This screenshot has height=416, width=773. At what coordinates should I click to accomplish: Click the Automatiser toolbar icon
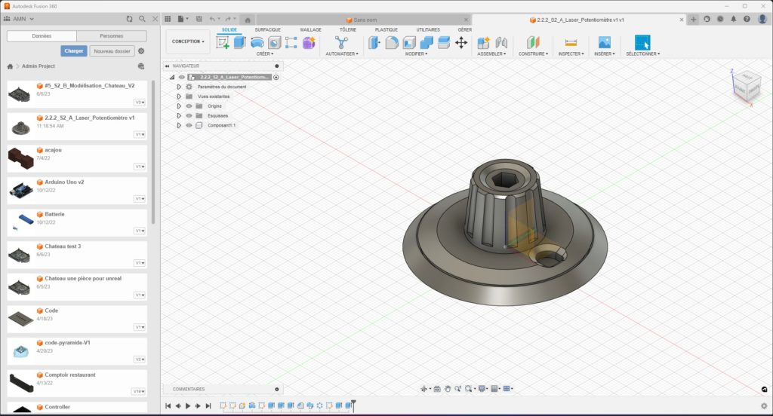[x=341, y=43]
